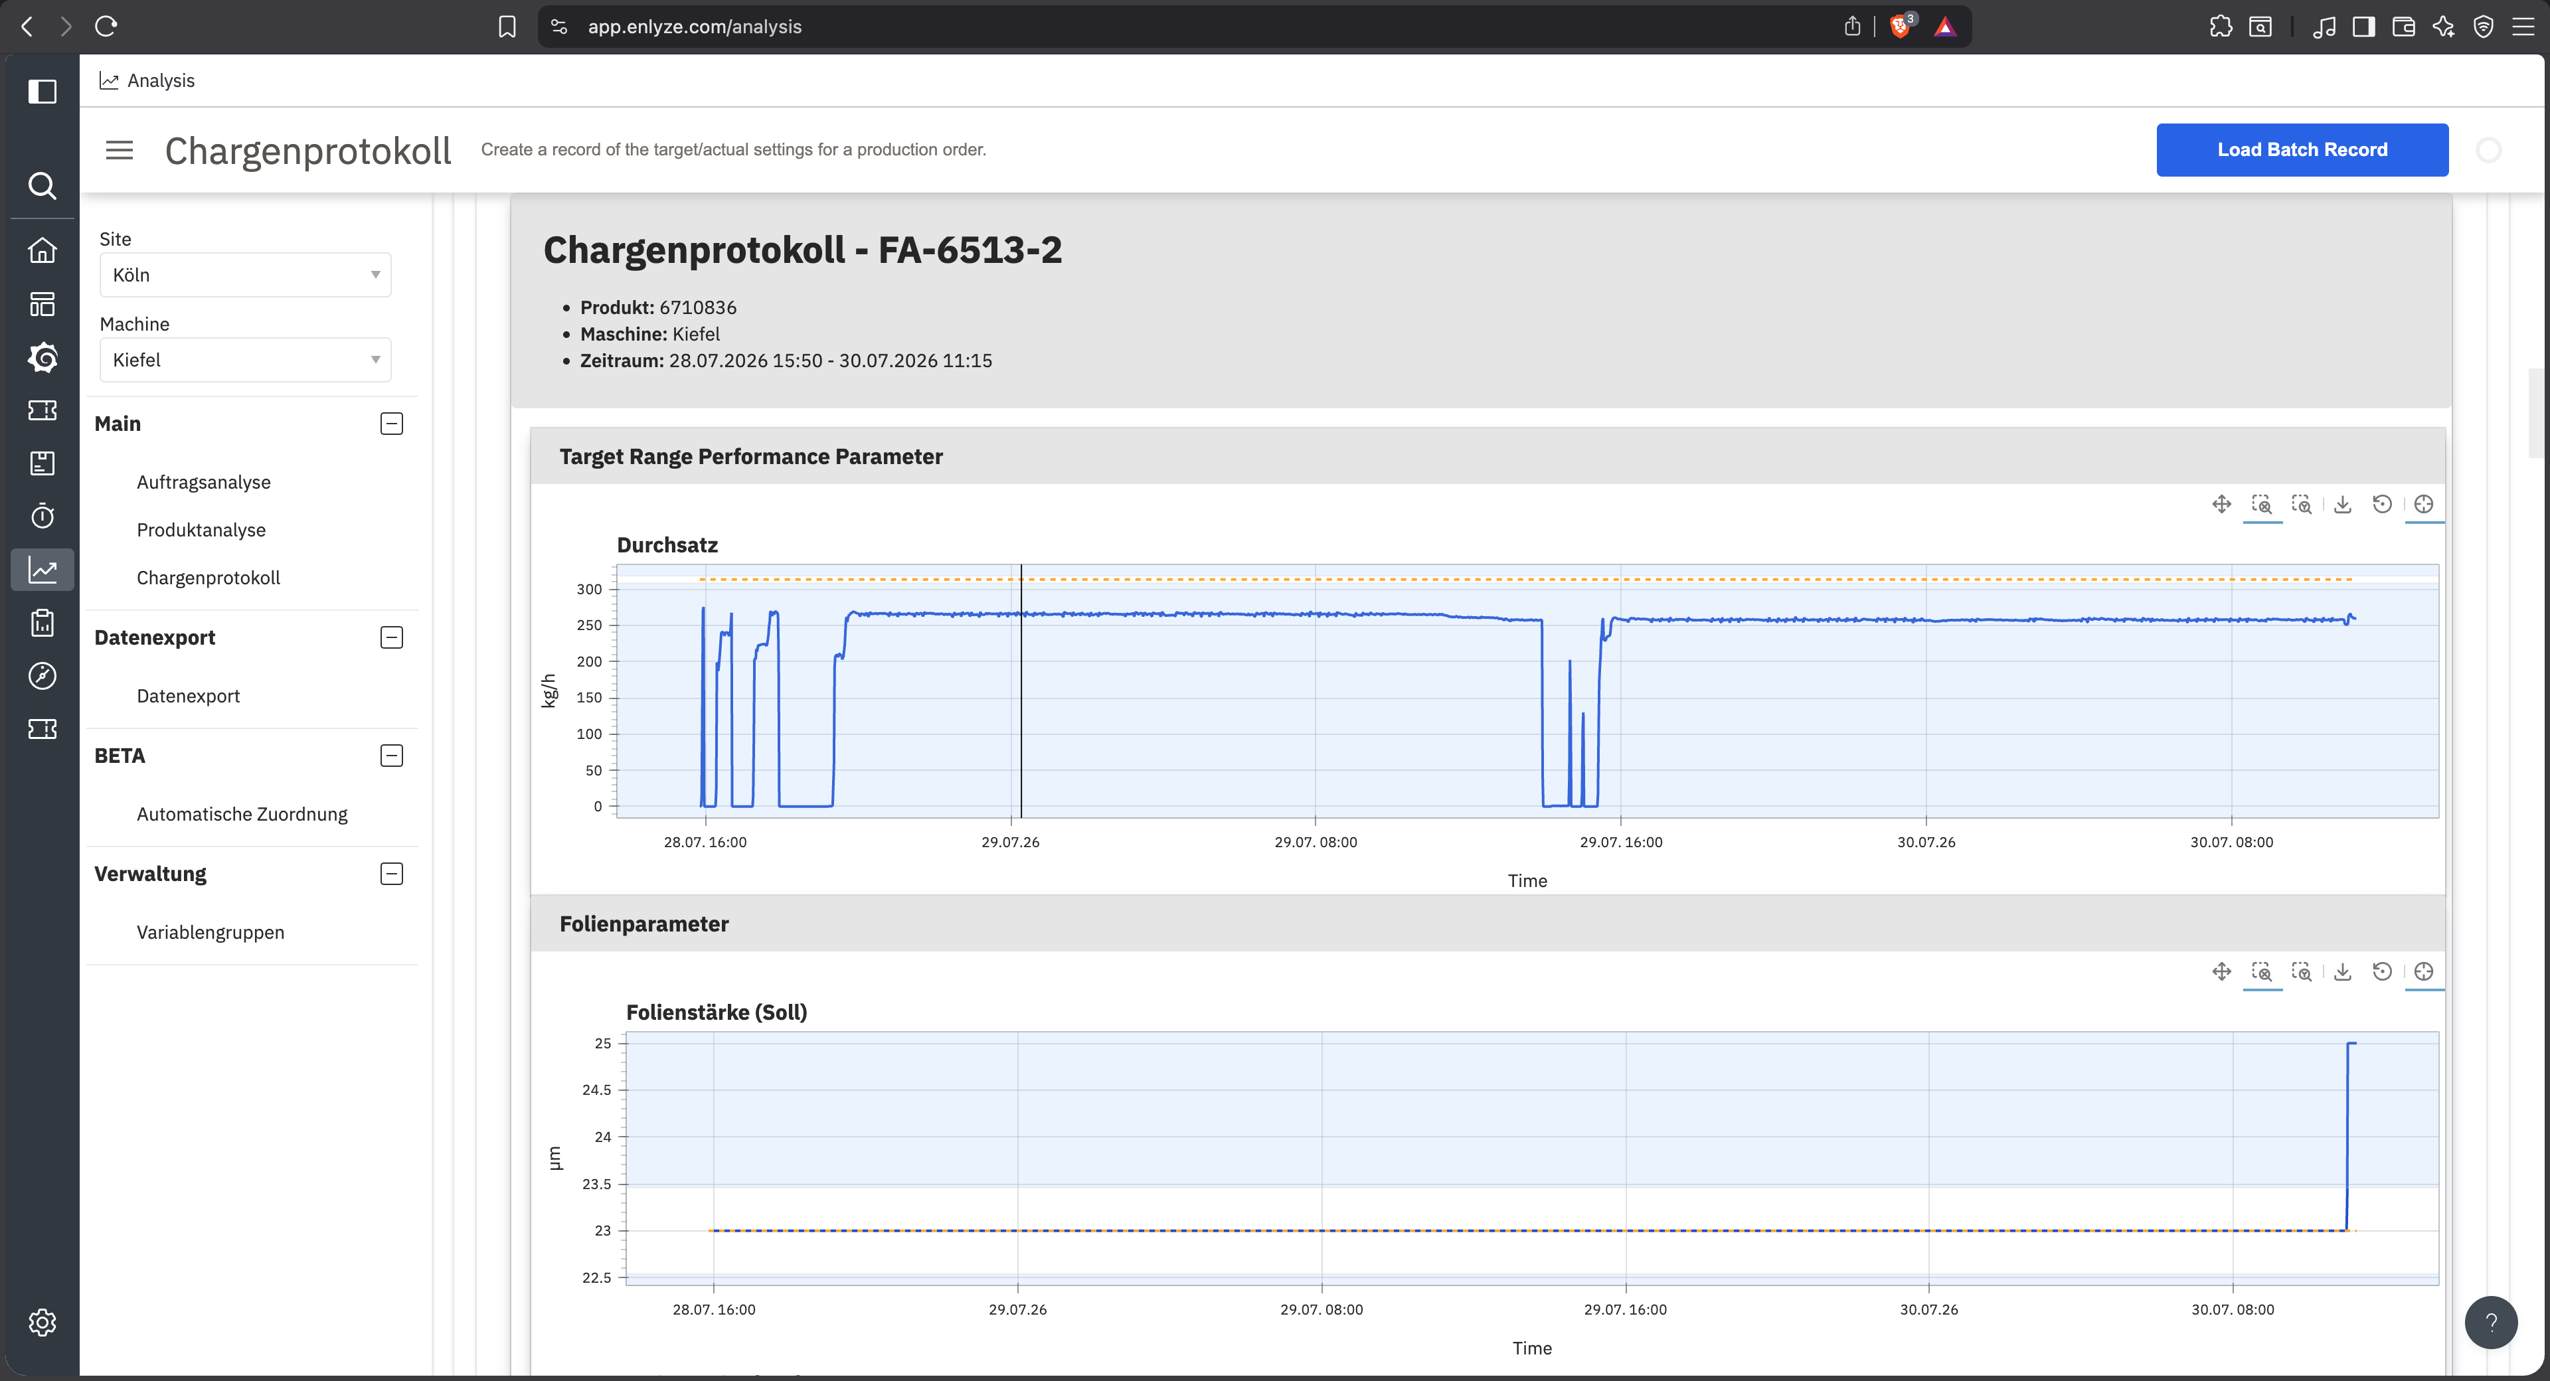Go to Home in the dark sidebar
The height and width of the screenshot is (1381, 2550).
42,250
